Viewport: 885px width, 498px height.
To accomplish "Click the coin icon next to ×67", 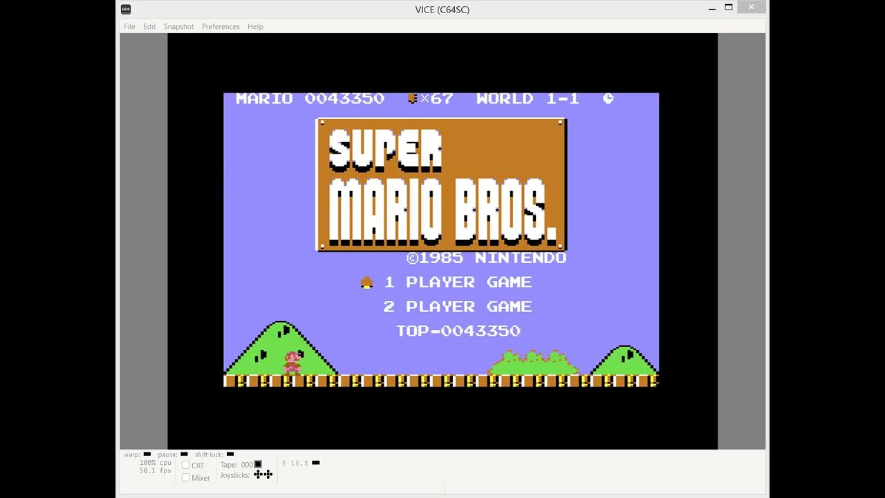I will pyautogui.click(x=413, y=98).
